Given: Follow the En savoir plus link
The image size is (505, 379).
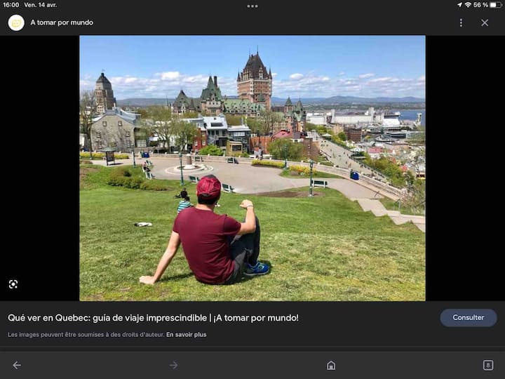Looking at the screenshot, I should pos(186,335).
